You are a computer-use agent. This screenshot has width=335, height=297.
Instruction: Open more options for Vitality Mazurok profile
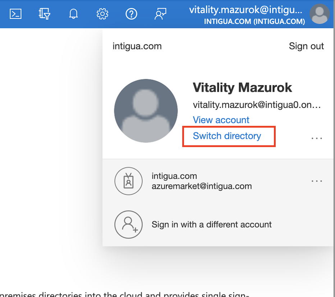tap(317, 138)
